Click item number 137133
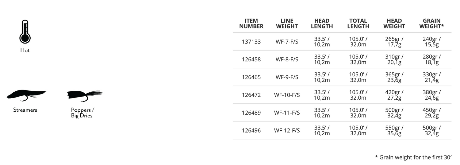 click(x=251, y=42)
